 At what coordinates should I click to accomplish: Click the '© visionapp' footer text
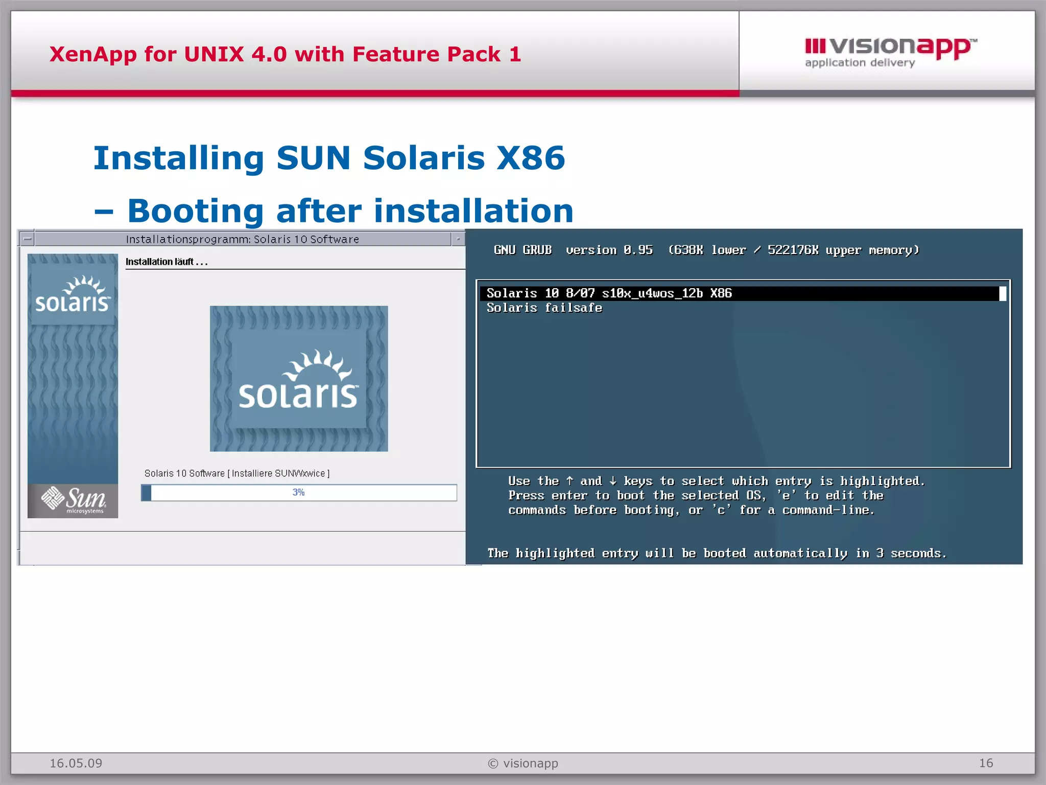[523, 763]
